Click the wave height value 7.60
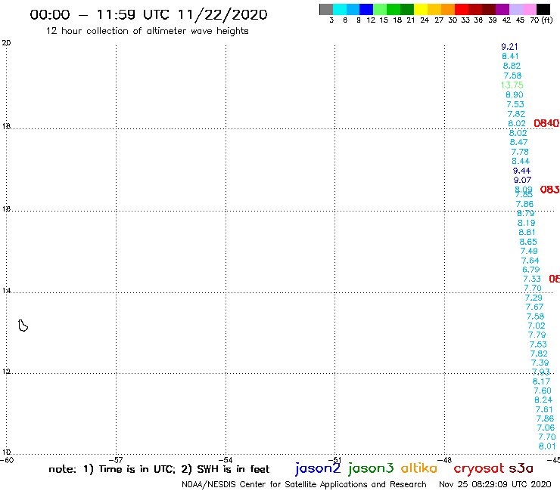Screen dimensions: 560x491 (543, 391)
